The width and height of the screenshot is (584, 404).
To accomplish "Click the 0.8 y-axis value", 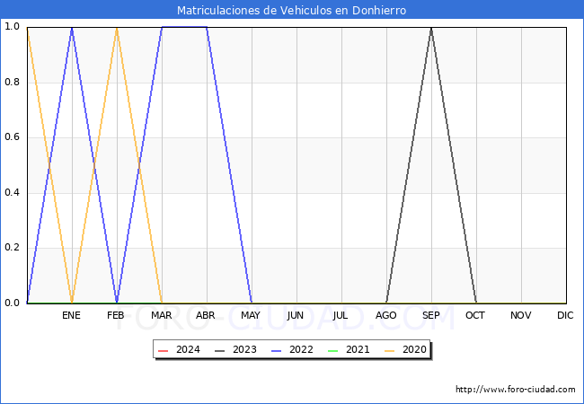I will [x=12, y=83].
